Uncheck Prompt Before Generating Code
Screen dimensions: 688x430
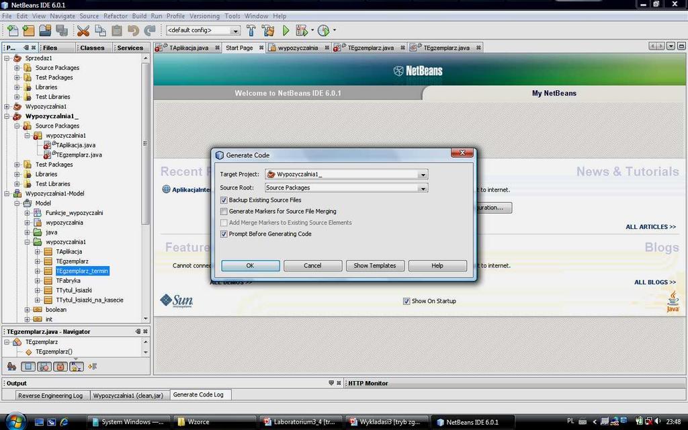coord(224,234)
